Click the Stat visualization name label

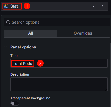[x=14, y=6]
